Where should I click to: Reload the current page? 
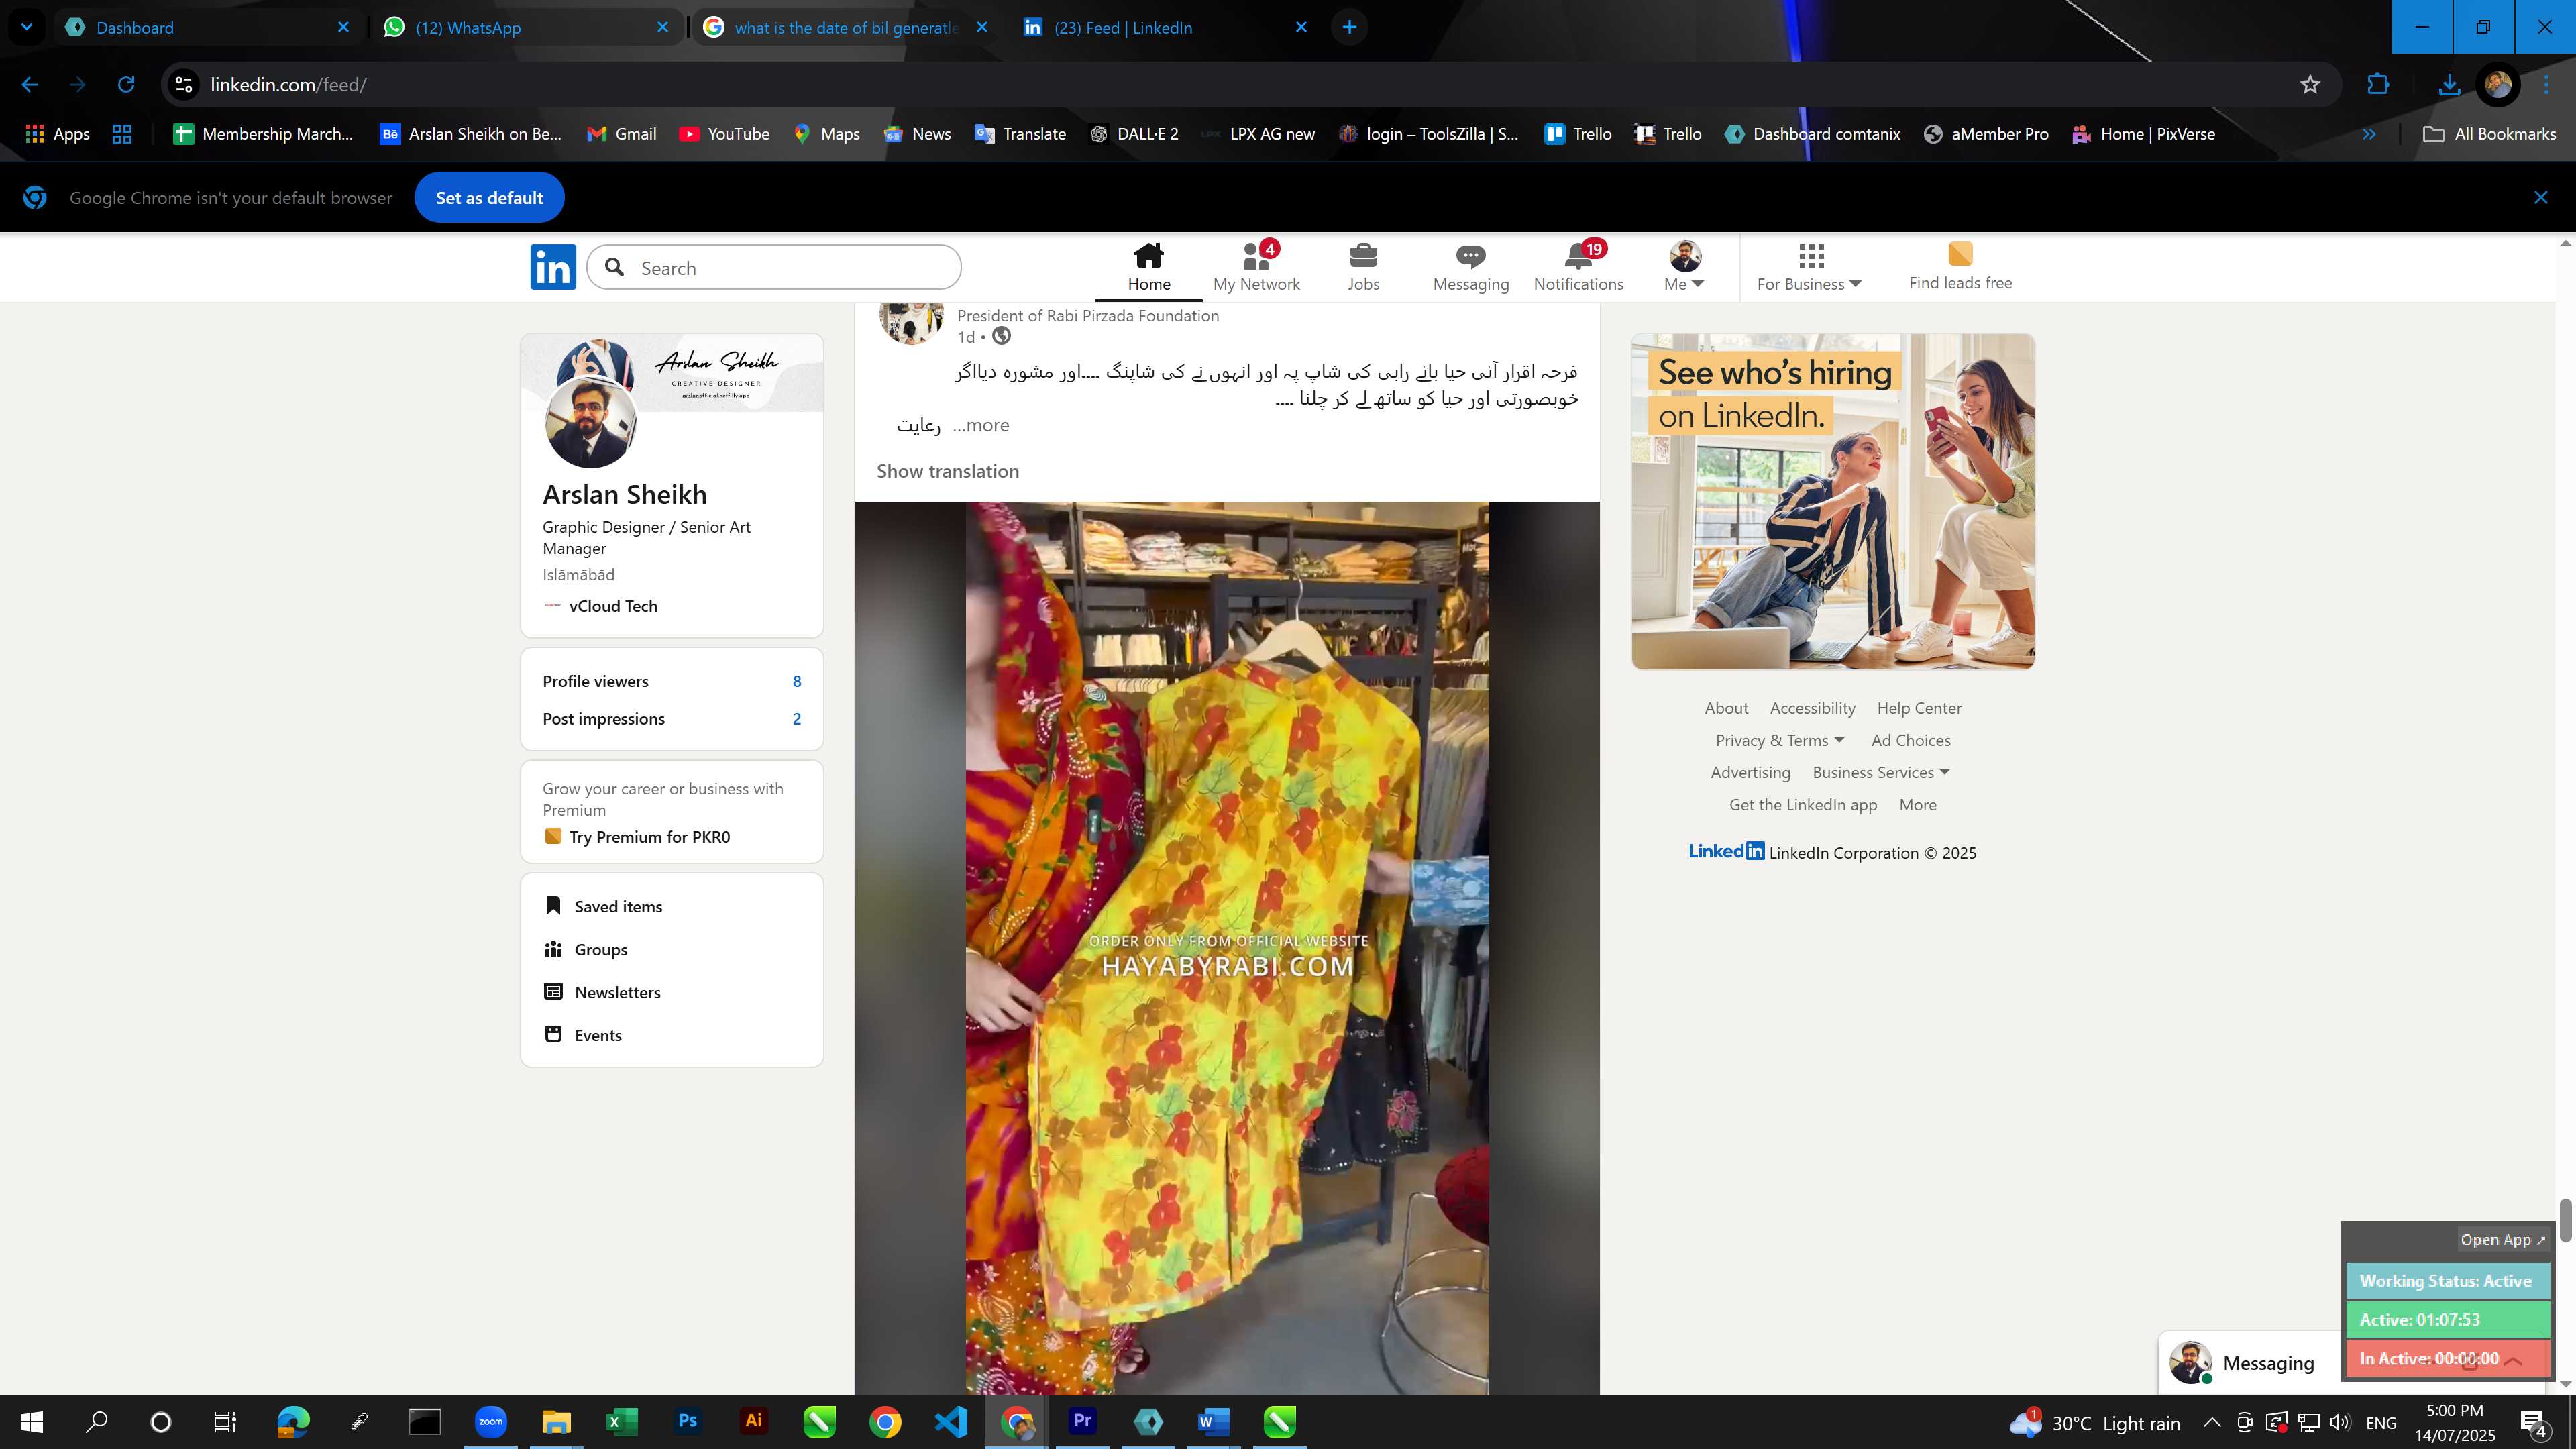(x=126, y=85)
